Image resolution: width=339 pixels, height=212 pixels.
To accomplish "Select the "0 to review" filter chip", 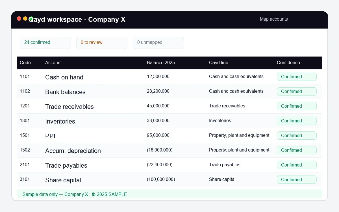I will coord(102,43).
